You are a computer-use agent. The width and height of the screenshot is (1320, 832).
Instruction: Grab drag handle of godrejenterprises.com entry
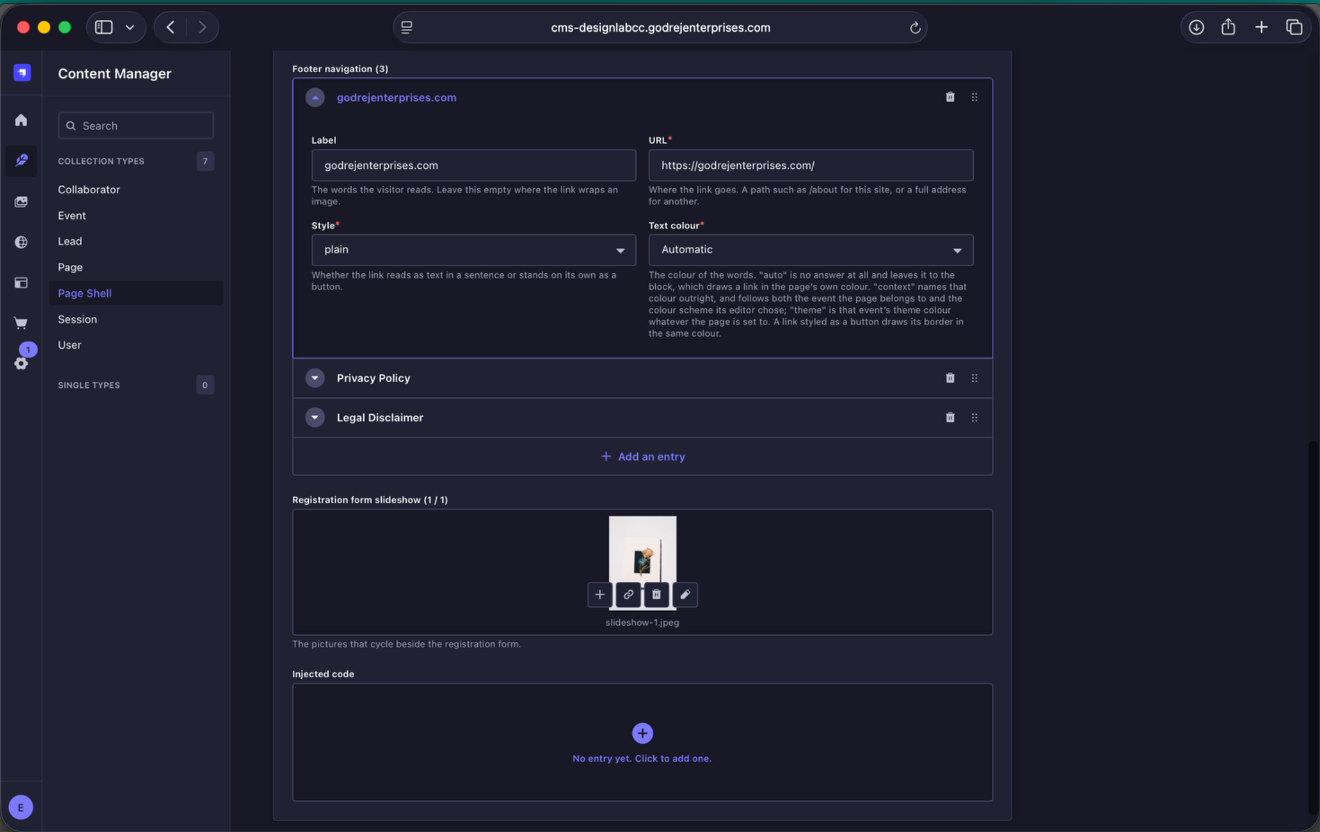974,97
